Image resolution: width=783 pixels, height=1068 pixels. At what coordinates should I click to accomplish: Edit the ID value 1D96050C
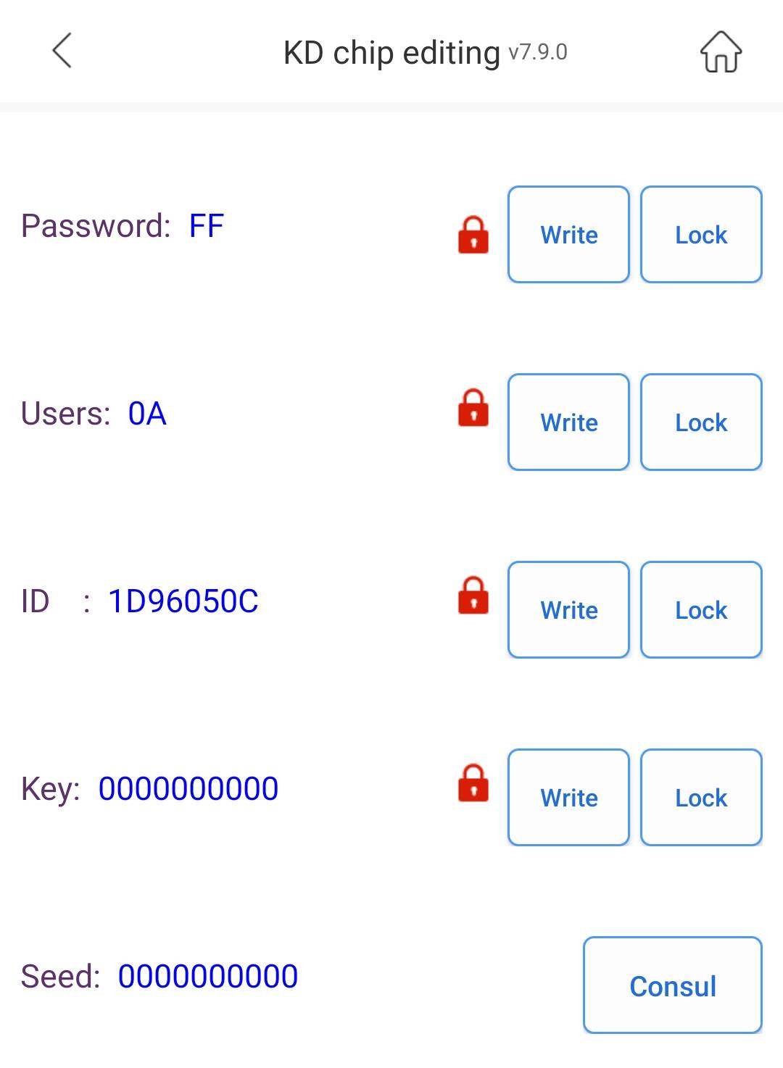click(183, 601)
